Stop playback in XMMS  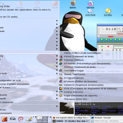point(115,39)
